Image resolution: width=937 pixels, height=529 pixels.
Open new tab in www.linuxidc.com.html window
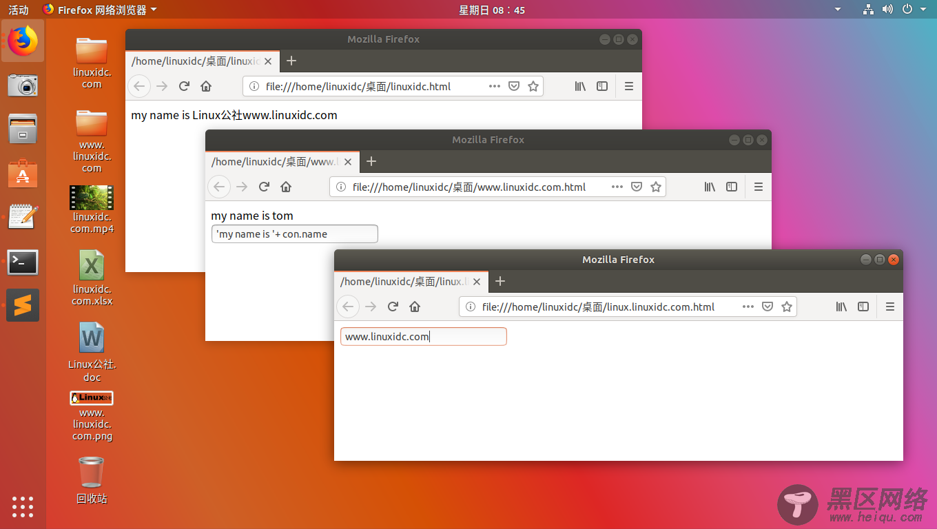click(x=371, y=161)
